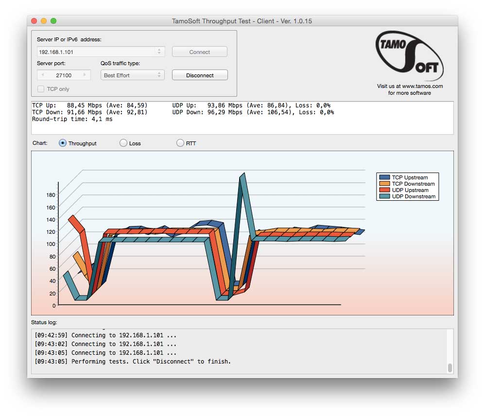Click the Status log scrollbar
The width and height of the screenshot is (485, 417).
[x=450, y=368]
